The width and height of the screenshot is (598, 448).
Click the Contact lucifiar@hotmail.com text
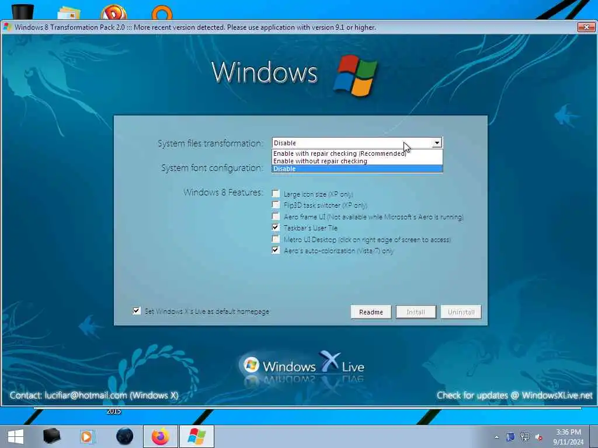point(94,395)
